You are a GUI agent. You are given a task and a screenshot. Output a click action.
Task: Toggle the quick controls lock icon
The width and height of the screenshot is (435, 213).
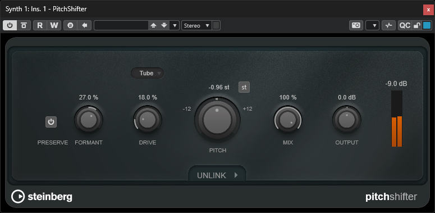[417, 25]
